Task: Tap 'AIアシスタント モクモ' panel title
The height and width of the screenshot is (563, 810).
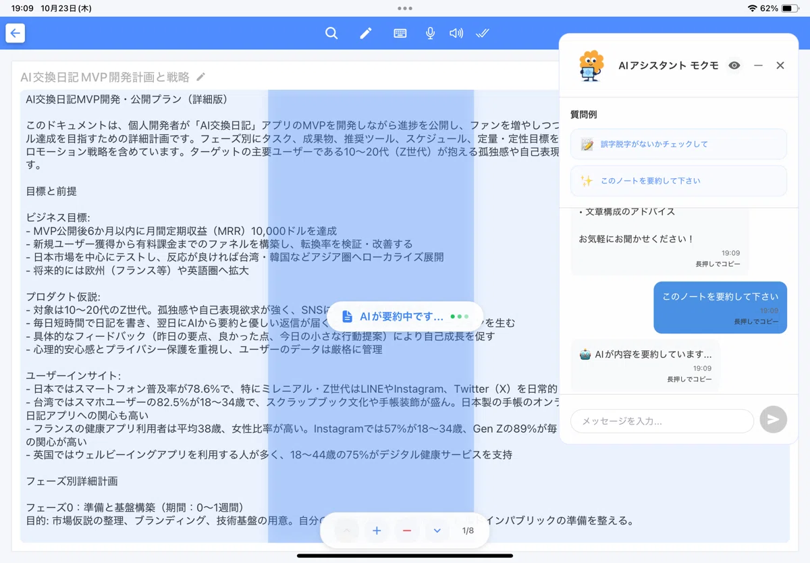Action: click(668, 65)
